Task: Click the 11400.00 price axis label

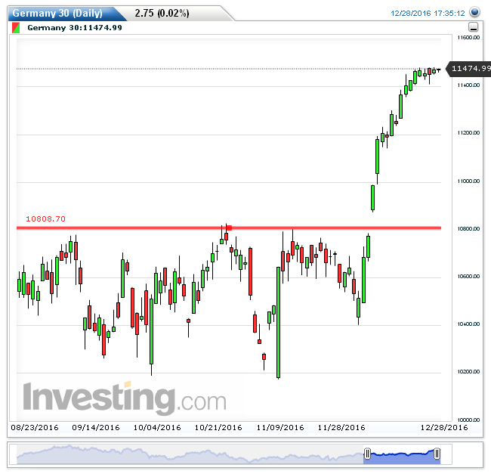Action: (x=468, y=85)
